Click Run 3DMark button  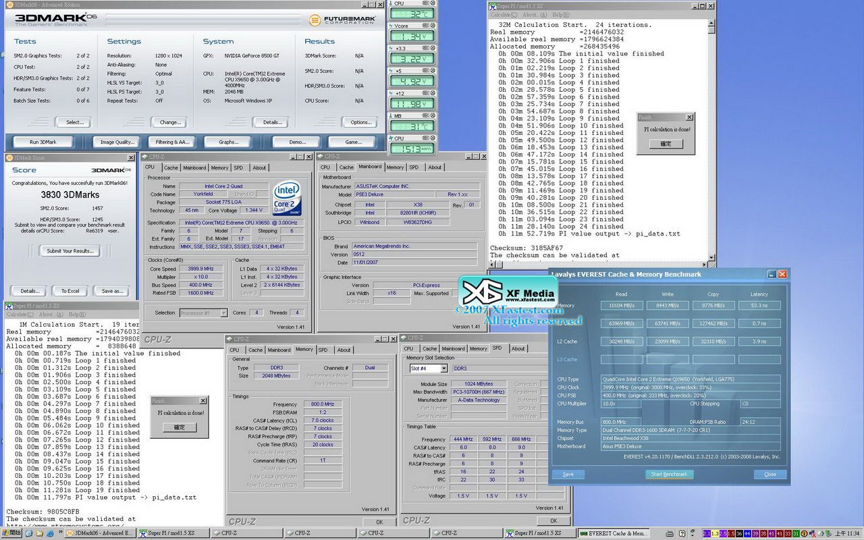(x=43, y=142)
